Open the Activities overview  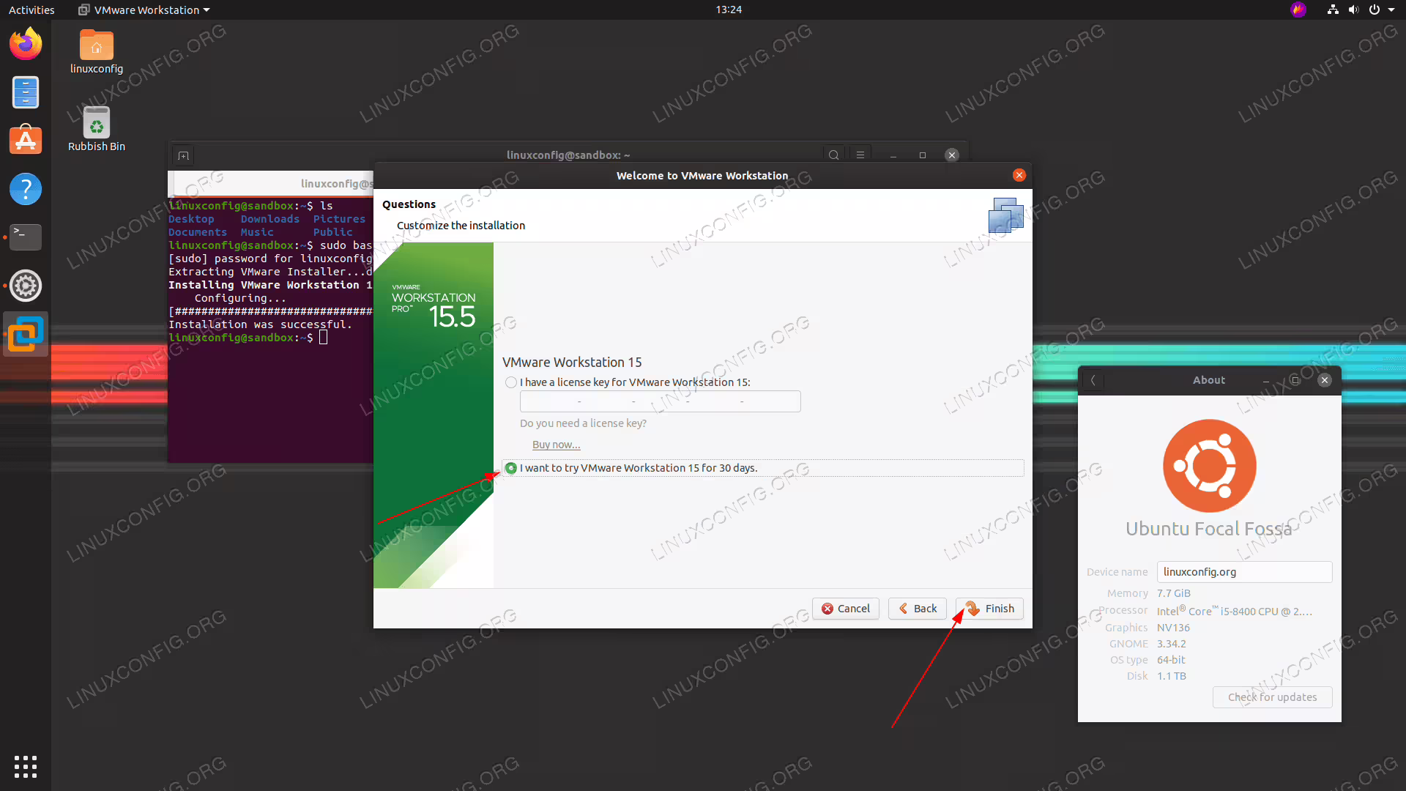tap(31, 10)
